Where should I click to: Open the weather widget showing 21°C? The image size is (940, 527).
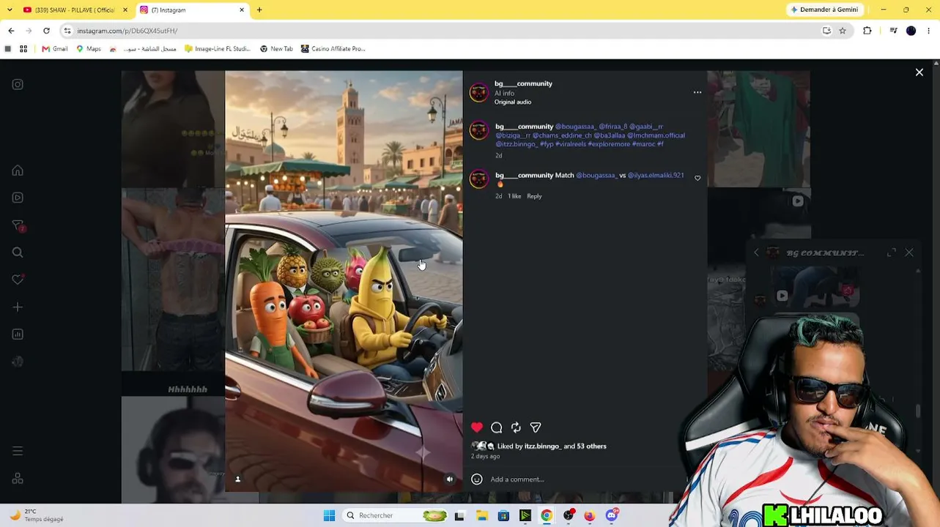[x=37, y=515]
